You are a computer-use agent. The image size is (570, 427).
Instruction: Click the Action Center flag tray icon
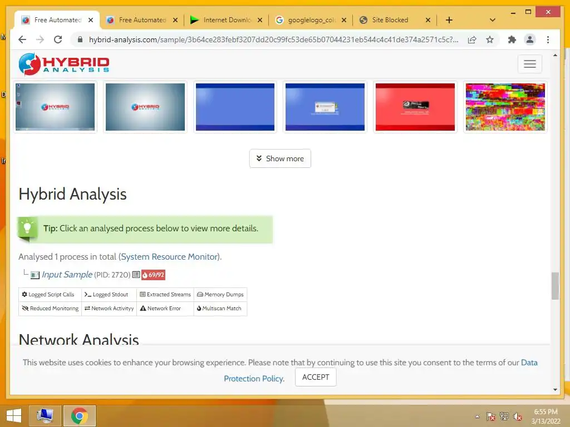pos(490,416)
